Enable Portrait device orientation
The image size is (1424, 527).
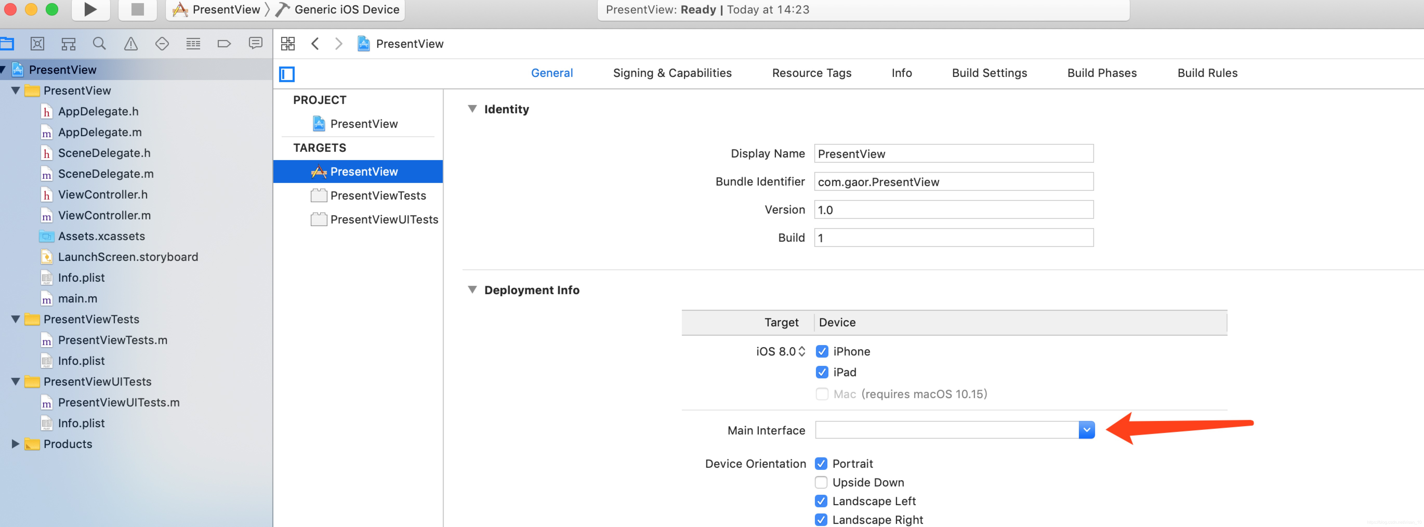(x=822, y=463)
